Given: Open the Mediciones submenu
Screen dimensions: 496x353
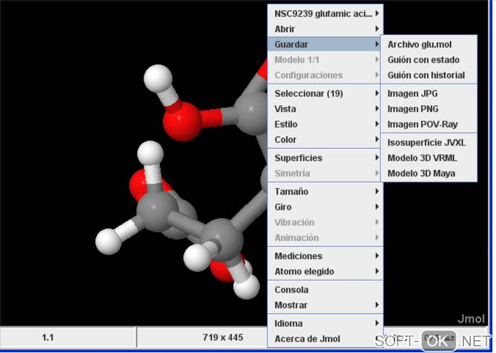Looking at the screenshot, I should [325, 256].
